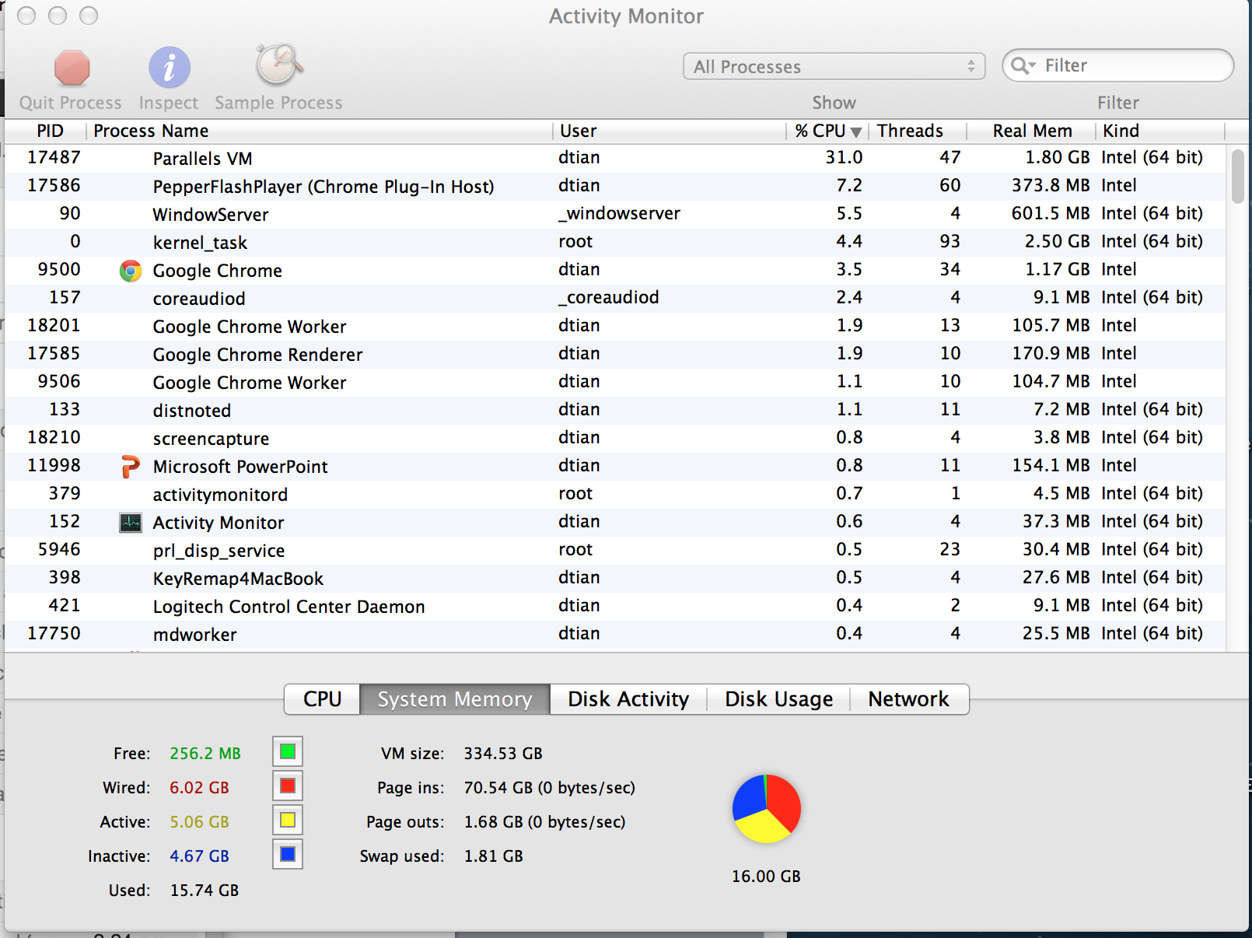
Task: Click the 2.50 GB real memory value
Action: pos(1057,241)
